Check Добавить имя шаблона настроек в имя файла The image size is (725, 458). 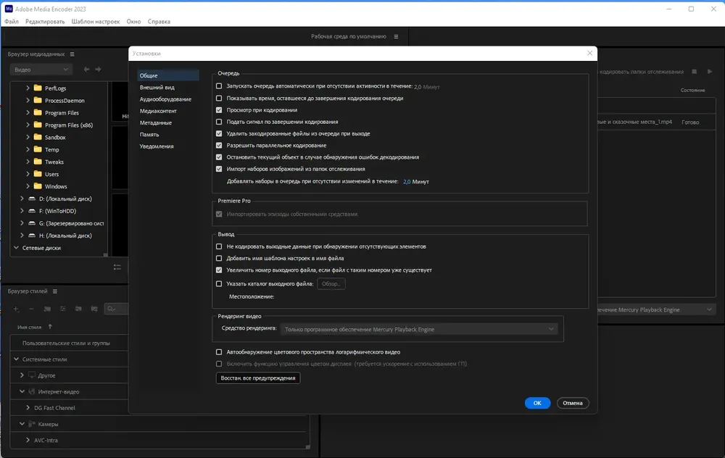(219, 258)
